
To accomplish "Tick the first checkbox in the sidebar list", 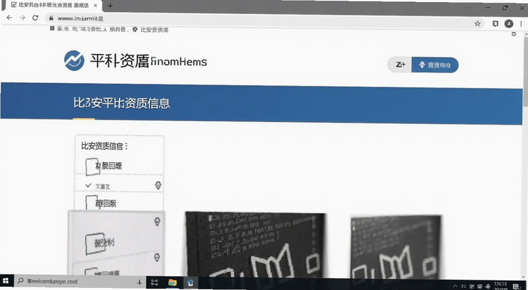I will tap(92, 167).
